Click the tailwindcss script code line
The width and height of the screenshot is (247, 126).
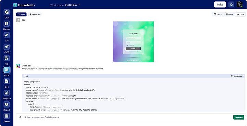(51, 96)
